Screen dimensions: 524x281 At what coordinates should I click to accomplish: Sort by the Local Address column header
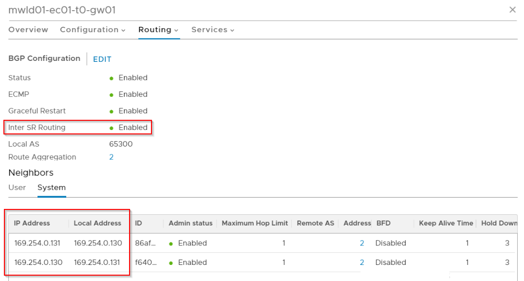(x=97, y=223)
